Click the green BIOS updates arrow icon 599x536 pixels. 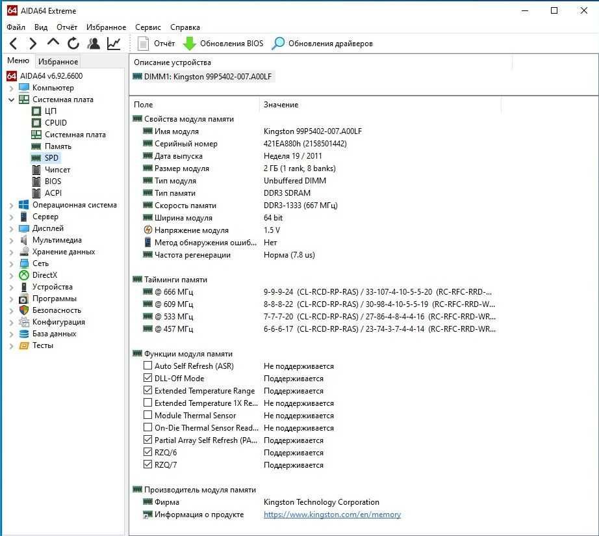point(189,44)
